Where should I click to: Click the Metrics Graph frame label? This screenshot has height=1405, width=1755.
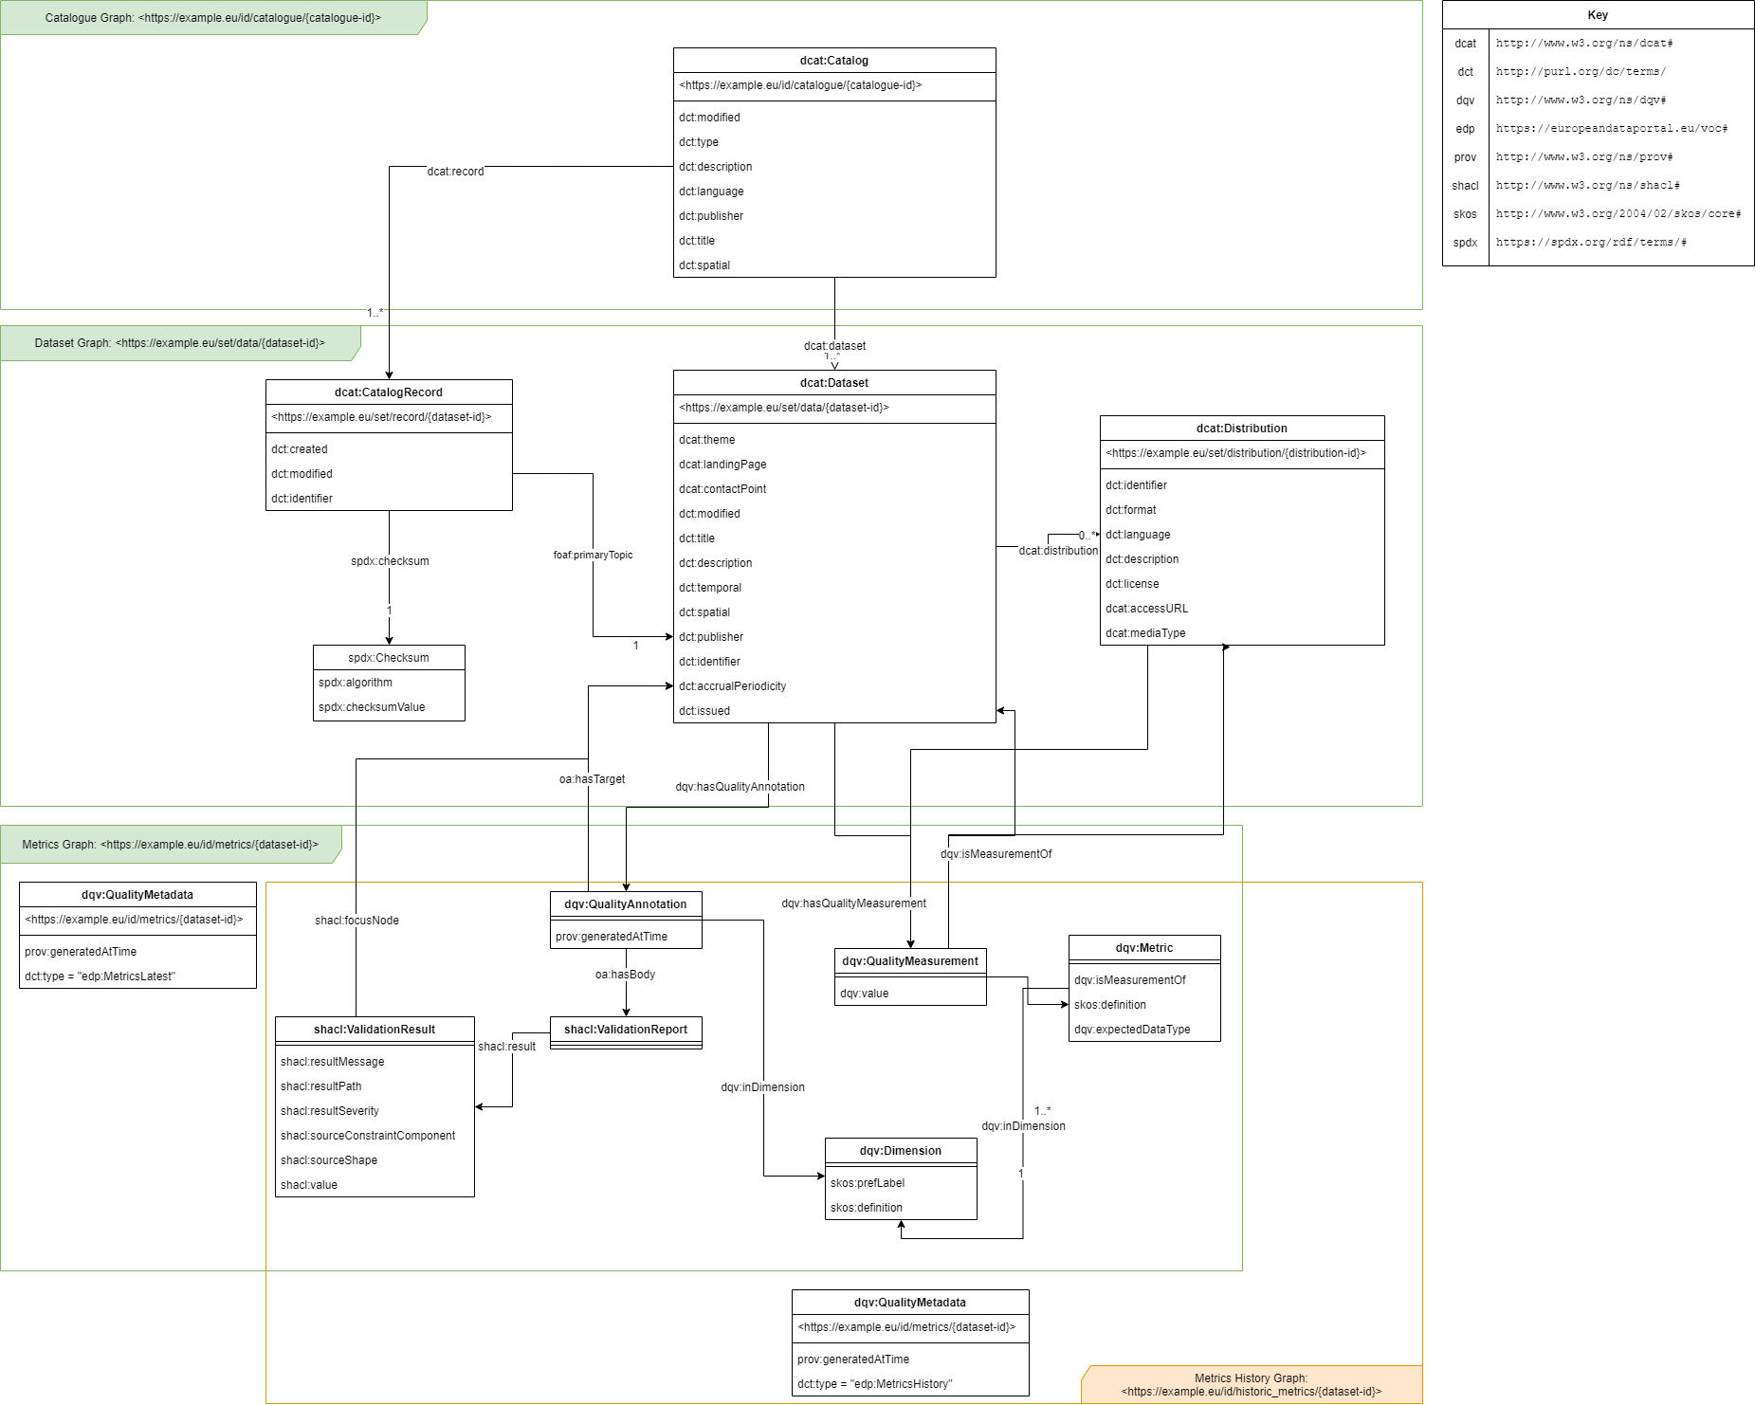[x=170, y=845]
